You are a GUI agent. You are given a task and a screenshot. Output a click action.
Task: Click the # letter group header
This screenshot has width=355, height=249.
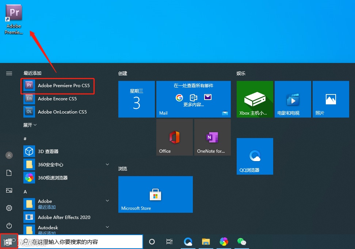click(x=25, y=139)
